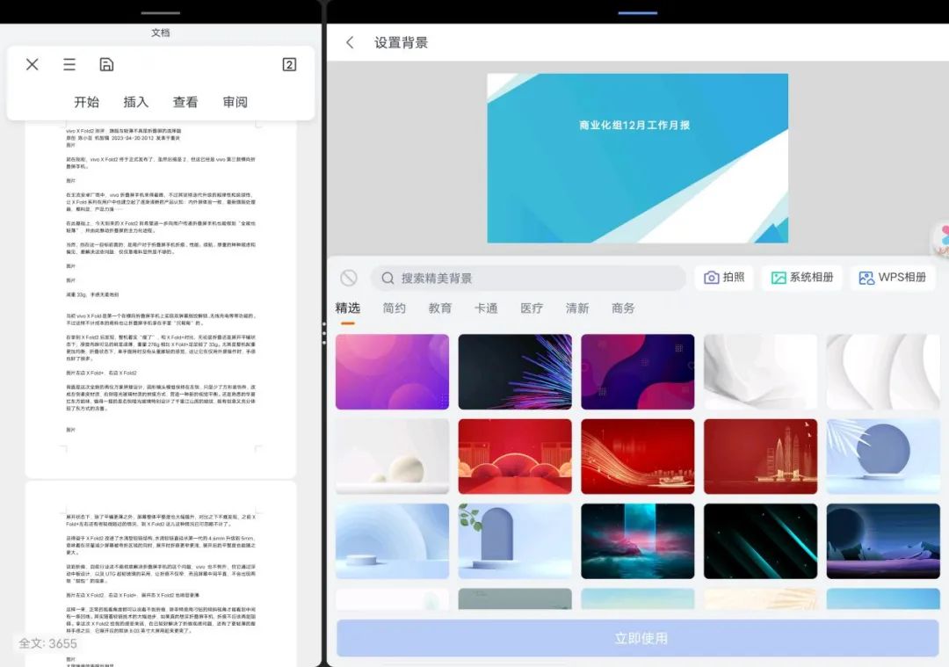Switch to the 插入 ribbon tab
The image size is (949, 667).
click(x=135, y=102)
